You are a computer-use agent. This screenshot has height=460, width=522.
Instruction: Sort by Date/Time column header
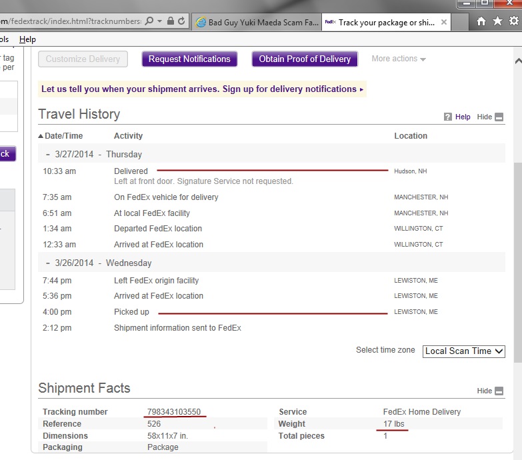coord(61,136)
